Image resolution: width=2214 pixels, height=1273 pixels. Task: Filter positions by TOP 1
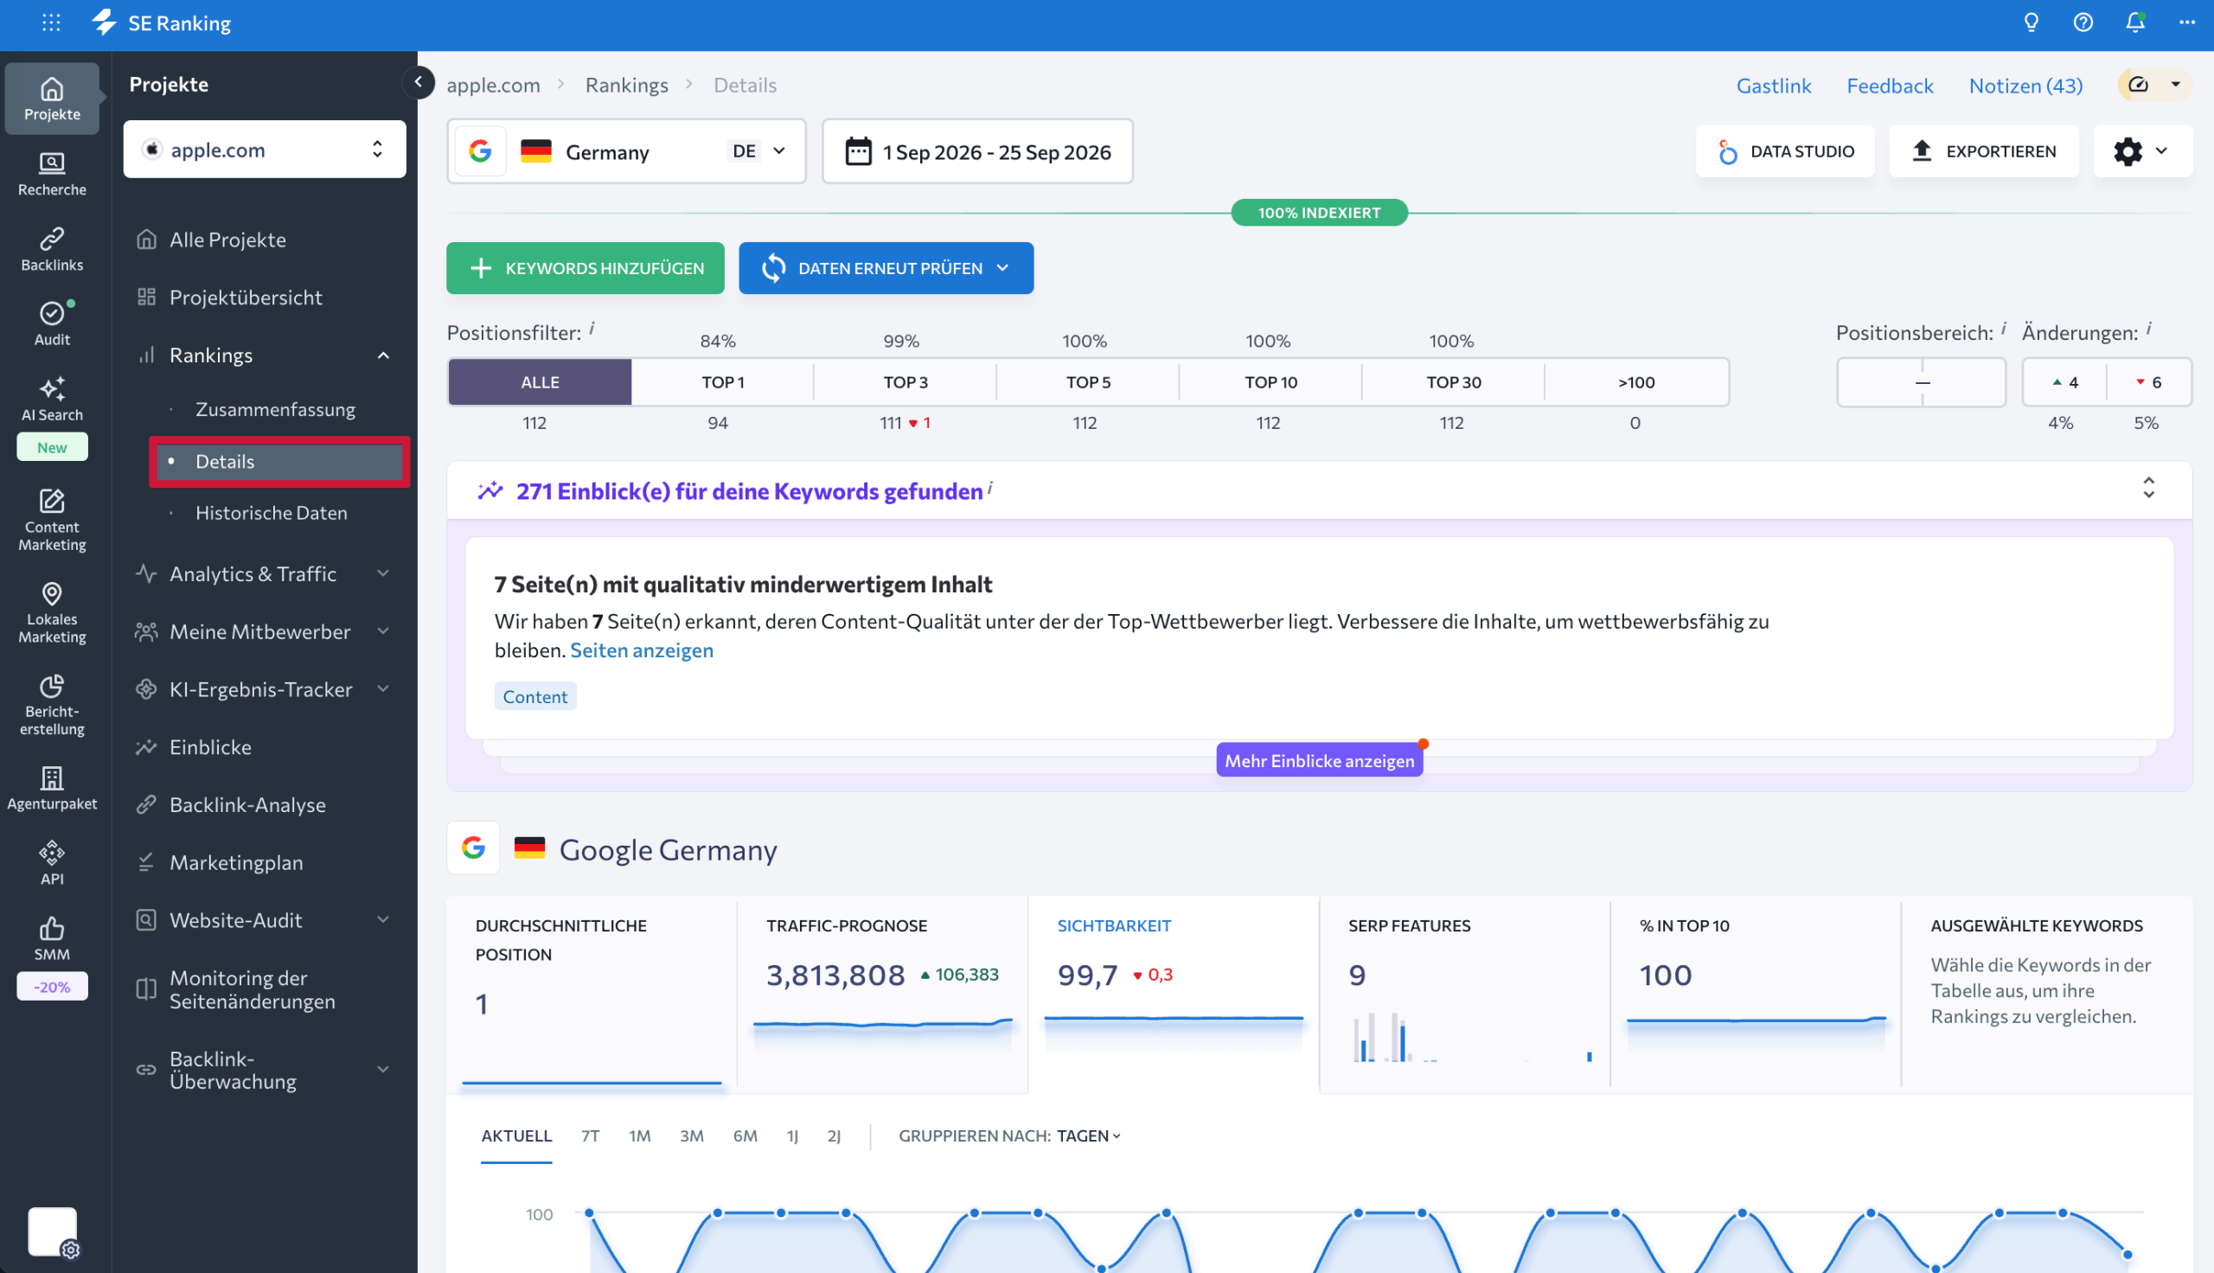722,382
